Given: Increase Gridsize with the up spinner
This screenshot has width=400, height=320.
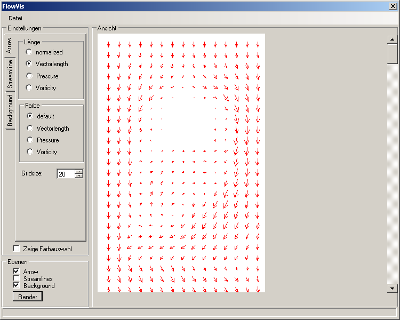Looking at the screenshot, I should pyautogui.click(x=79, y=172).
